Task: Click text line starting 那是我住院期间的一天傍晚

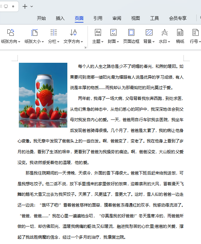Action: (x=104, y=173)
